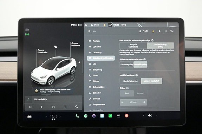This screenshot has width=202, height=134.
Task: Set speed to Aktuell hastighet
Action: pos(152,81)
